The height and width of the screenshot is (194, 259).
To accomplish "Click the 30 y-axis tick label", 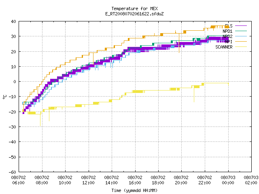I will pos(13,36).
